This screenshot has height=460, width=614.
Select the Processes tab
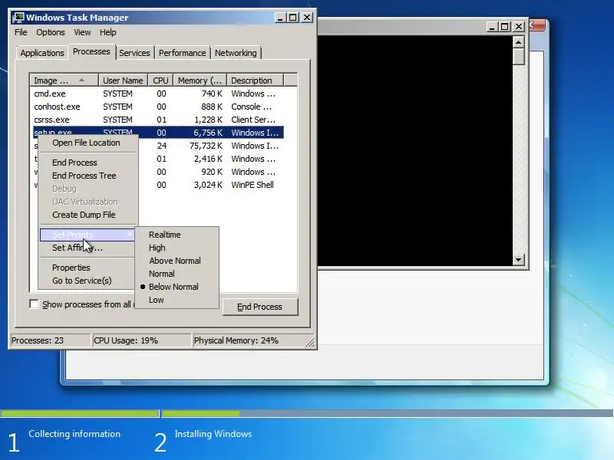pyautogui.click(x=91, y=51)
